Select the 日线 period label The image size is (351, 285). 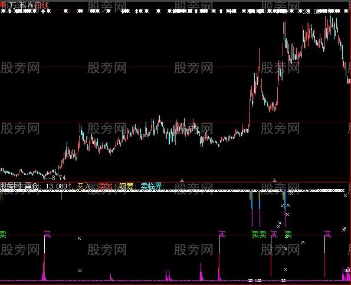(42, 5)
